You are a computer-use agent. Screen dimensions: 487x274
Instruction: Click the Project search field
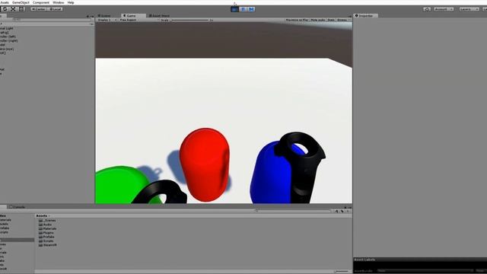click(x=292, y=211)
